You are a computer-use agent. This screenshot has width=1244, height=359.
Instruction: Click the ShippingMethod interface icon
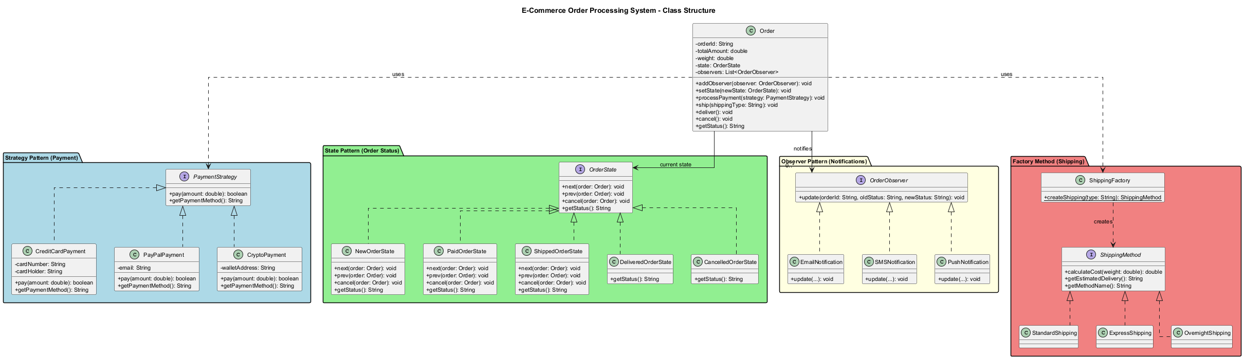pos(1091,255)
